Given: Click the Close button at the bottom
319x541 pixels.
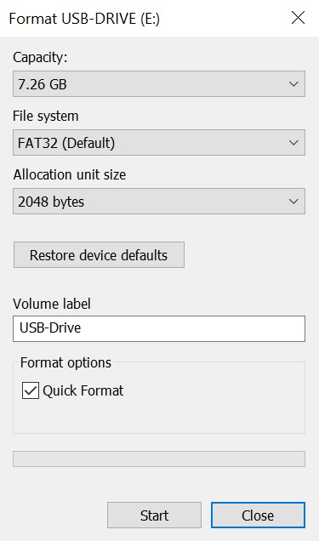Looking at the screenshot, I should click(258, 515).
